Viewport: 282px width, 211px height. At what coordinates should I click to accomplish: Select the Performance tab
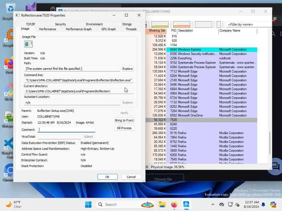[x=47, y=29]
